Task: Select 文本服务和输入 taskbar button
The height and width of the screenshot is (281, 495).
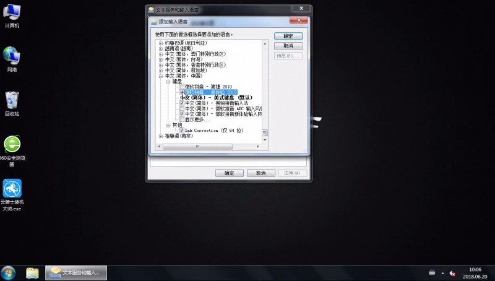Action: (76, 273)
